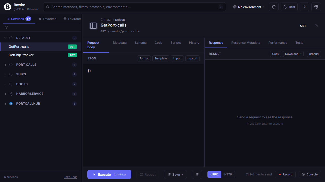Toggle Dark theme mode
Screen dimensions: 325x182
289,7
